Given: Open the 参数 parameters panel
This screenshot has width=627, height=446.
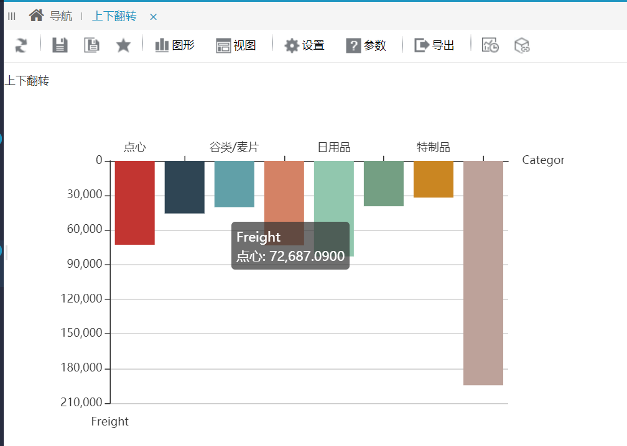Looking at the screenshot, I should (366, 45).
